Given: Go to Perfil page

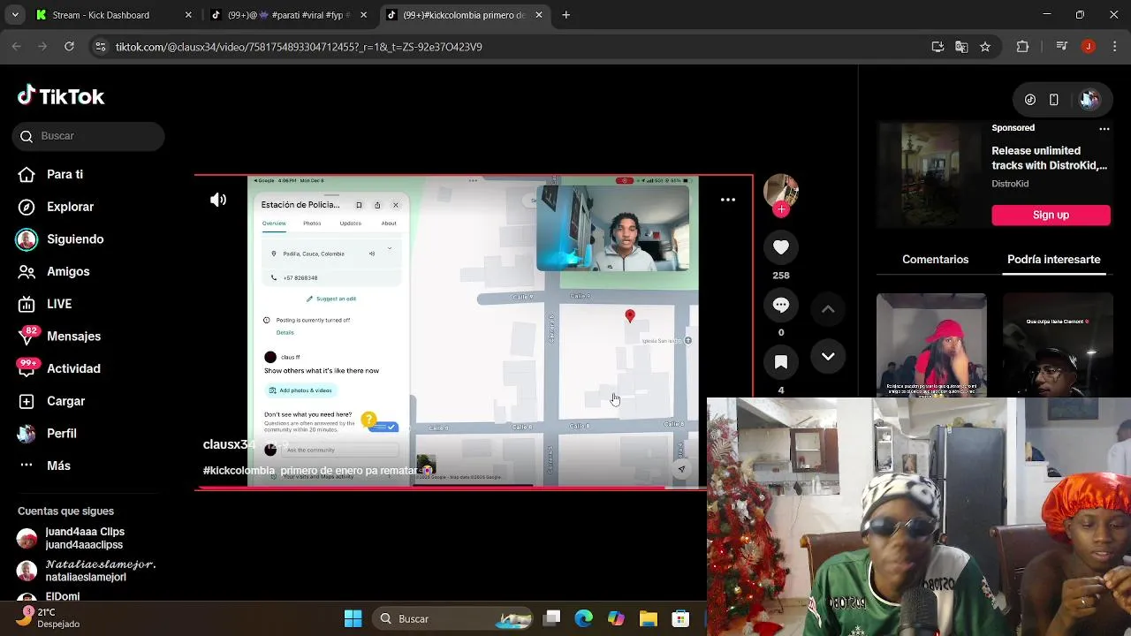Looking at the screenshot, I should 48,434.
